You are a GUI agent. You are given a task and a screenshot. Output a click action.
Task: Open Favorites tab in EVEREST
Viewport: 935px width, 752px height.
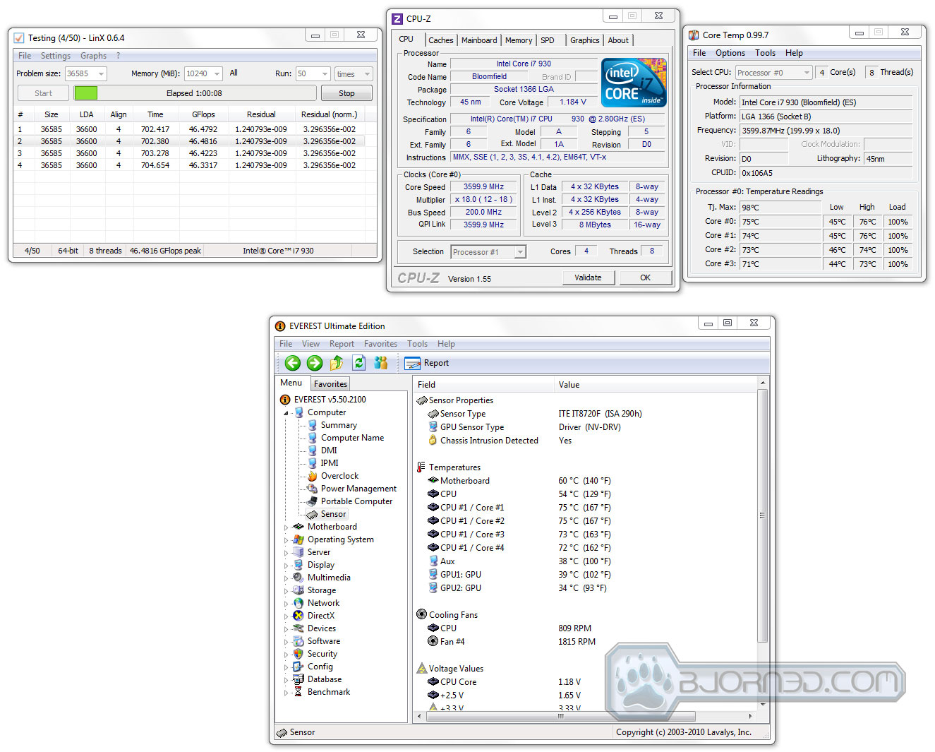(330, 384)
